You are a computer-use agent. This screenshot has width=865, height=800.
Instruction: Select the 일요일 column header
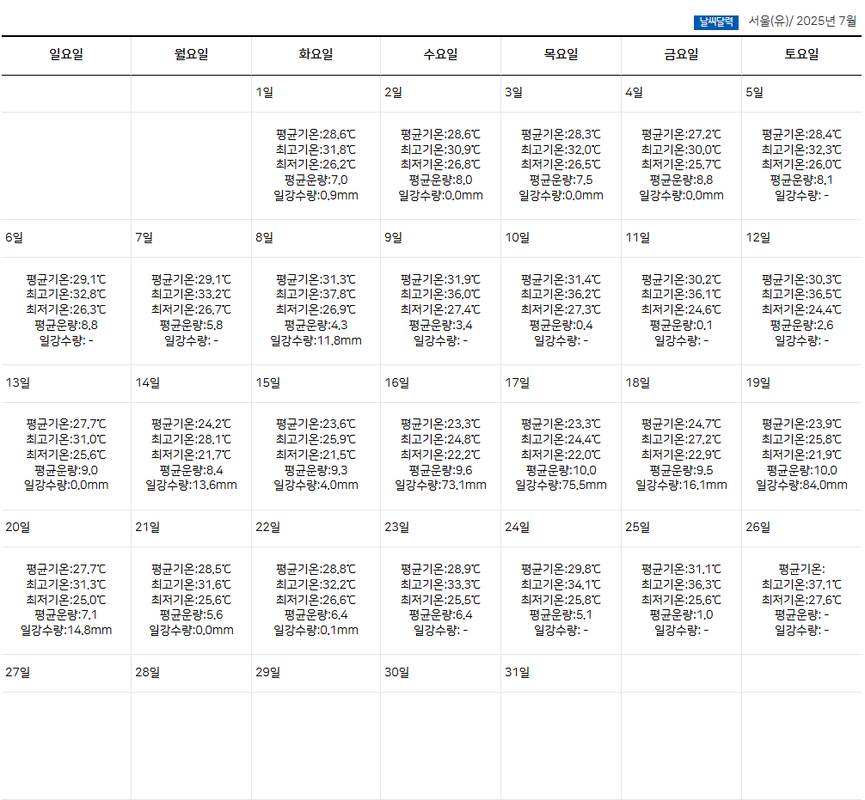click(x=66, y=55)
